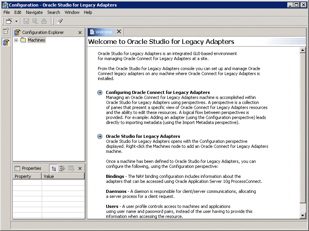The height and width of the screenshot is (231, 309).
Task: Select the Configuration perspective icon in sidebar
Action: (6, 42)
